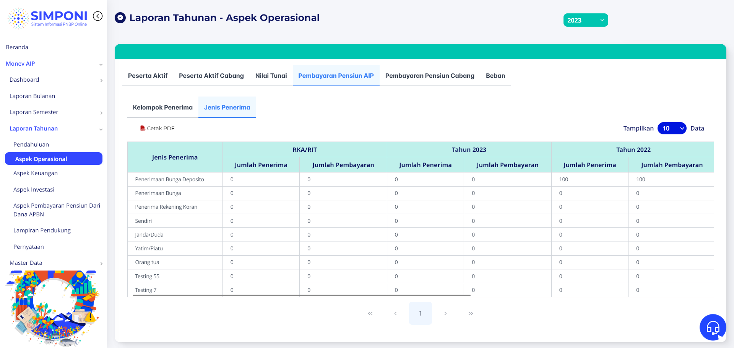Go to the previous page arrow
This screenshot has width=734, height=348.
click(395, 313)
